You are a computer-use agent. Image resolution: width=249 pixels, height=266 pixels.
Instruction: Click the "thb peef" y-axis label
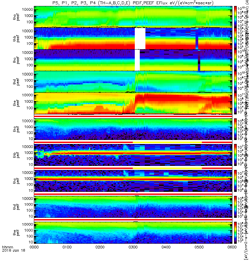tap(16, 39)
